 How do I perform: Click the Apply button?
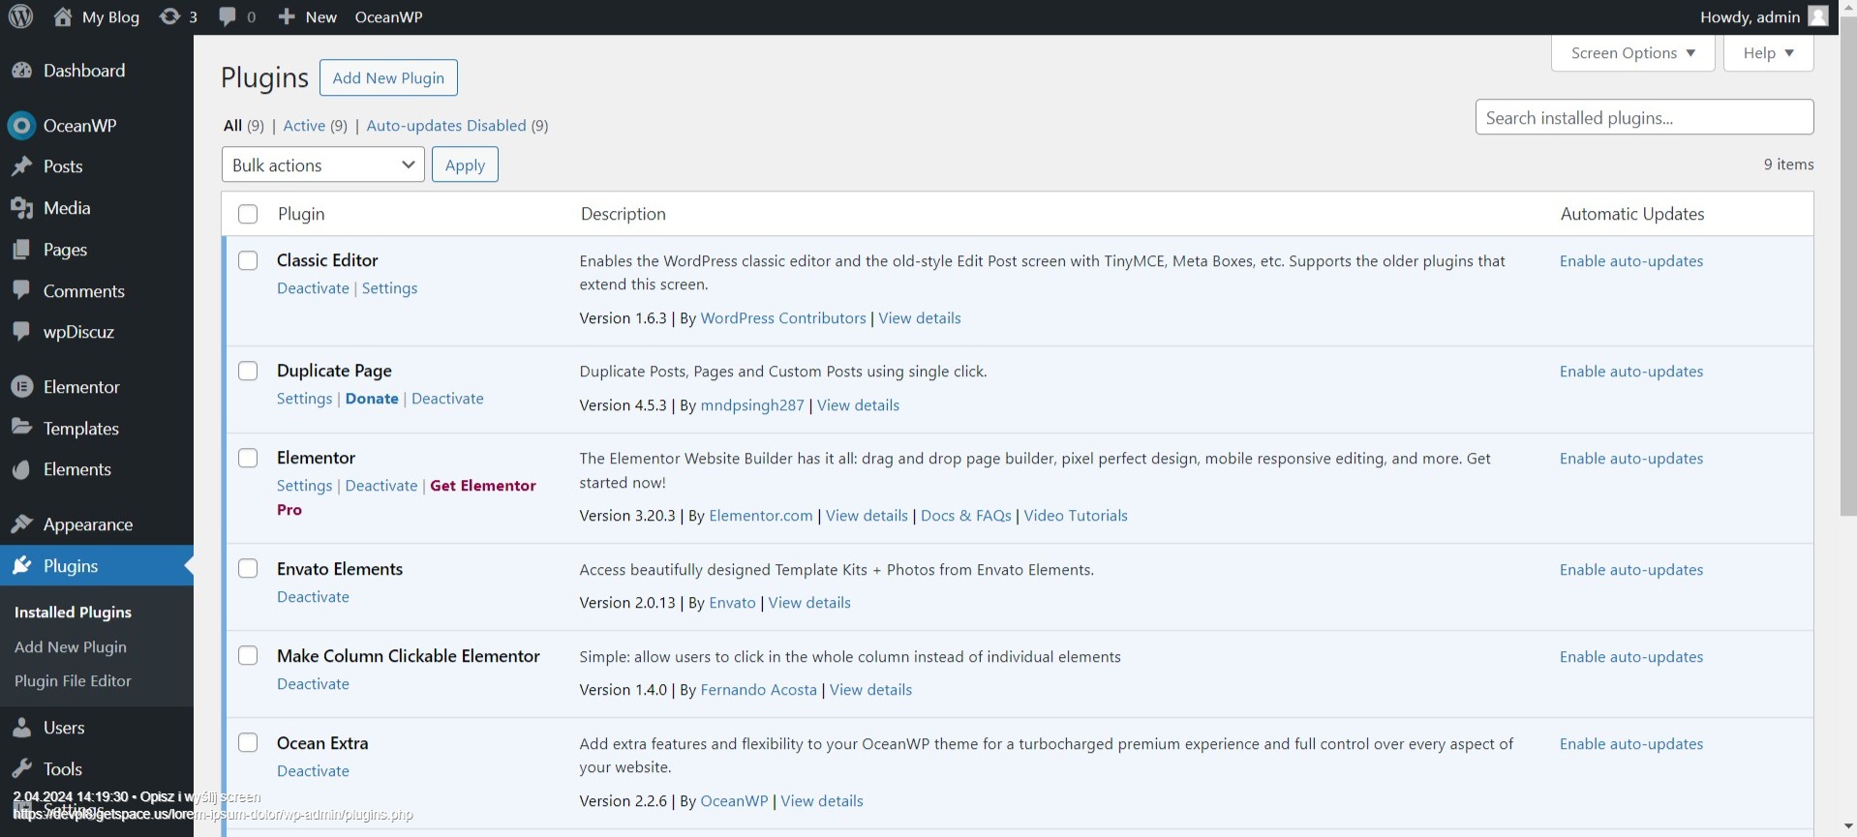pyautogui.click(x=465, y=164)
